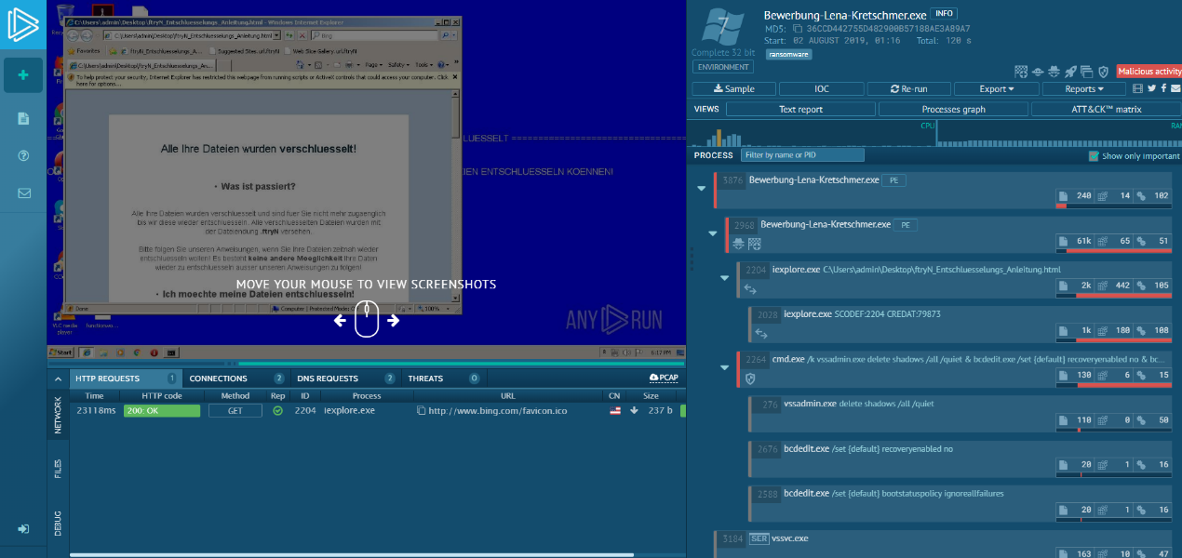Click the download arrow for favicon.ico response
Screen dimensions: 1182x558
634,410
